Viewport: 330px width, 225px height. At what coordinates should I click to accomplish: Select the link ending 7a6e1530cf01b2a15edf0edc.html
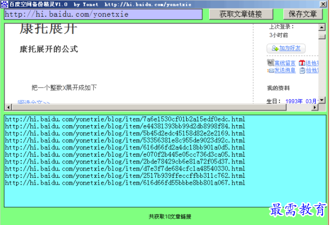(125, 119)
